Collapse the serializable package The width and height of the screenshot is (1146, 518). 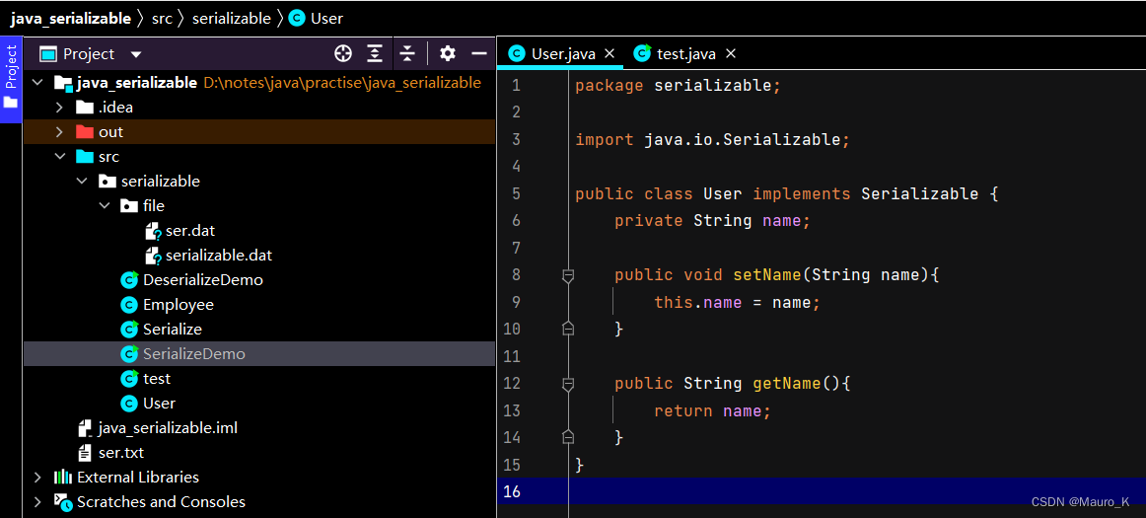click(82, 182)
